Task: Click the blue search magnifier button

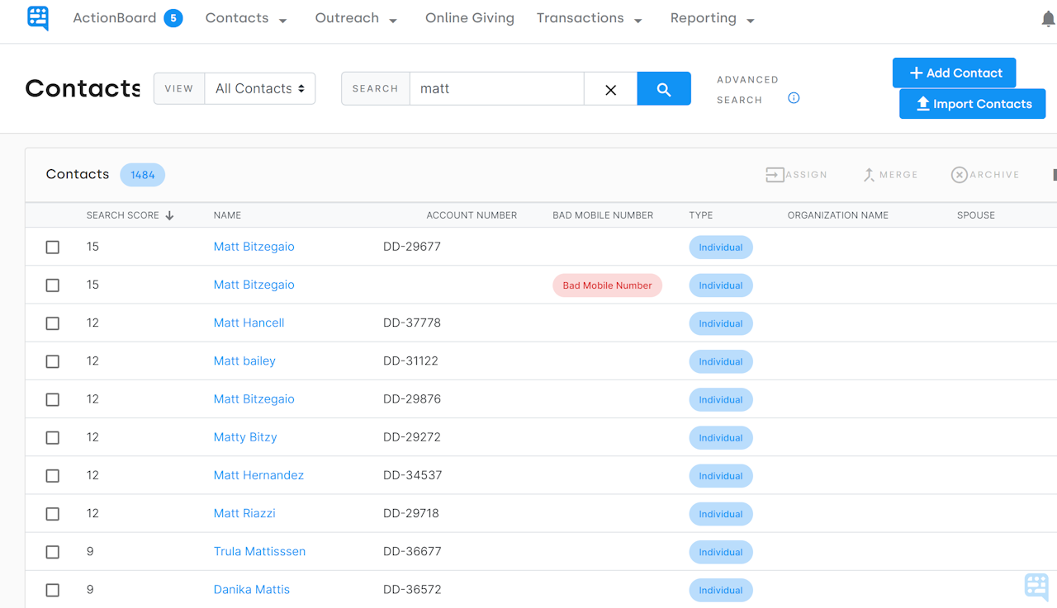Action: (x=664, y=88)
